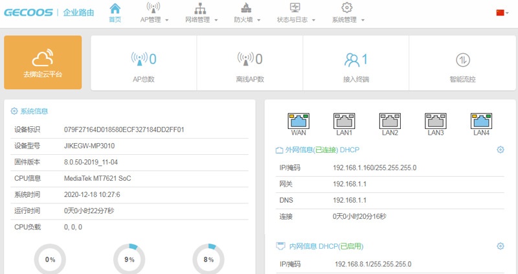518x274 pixels.
Task: Click the AP总数 statistics card
Action: click(143, 63)
